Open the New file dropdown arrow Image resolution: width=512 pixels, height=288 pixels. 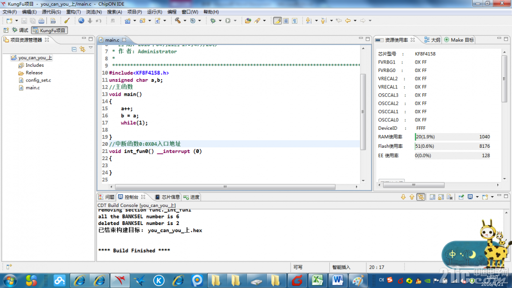(x=17, y=20)
